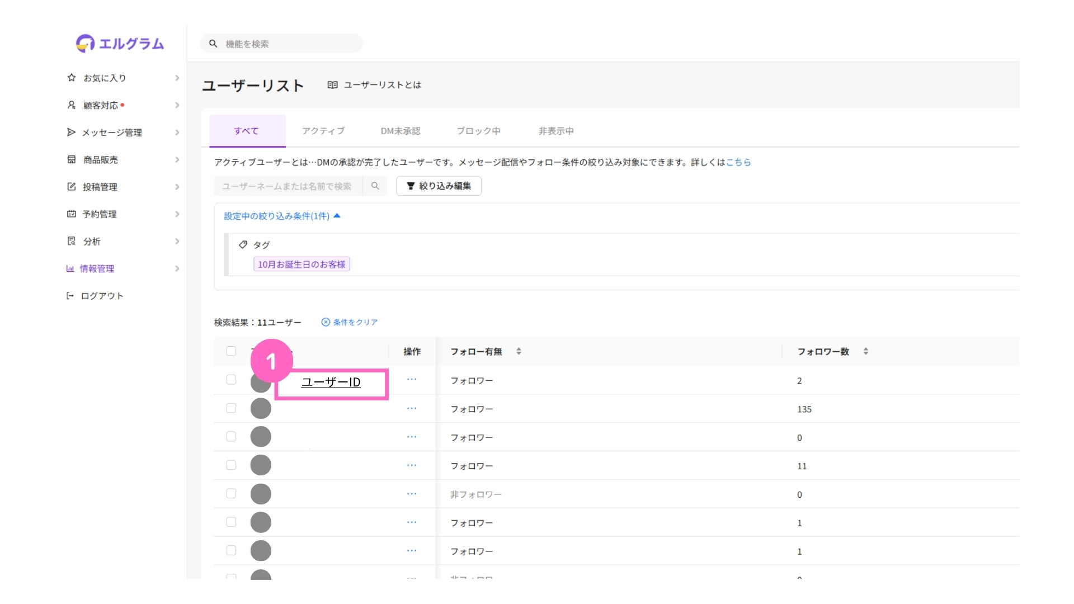The height and width of the screenshot is (604, 1074).
Task: Check the checkbox for the first user row
Action: (x=231, y=380)
